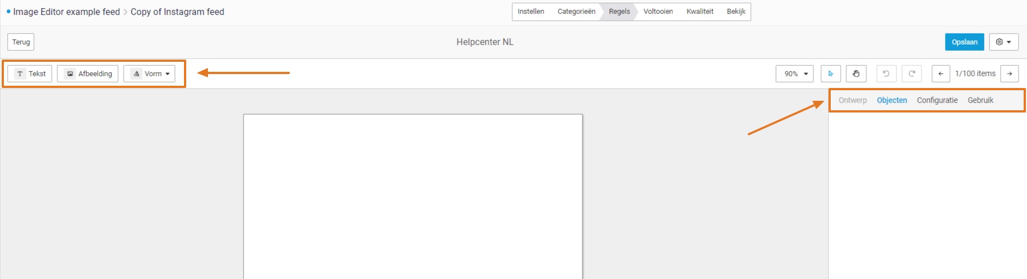
Task: Switch to the Objecten tab
Action: tap(892, 100)
